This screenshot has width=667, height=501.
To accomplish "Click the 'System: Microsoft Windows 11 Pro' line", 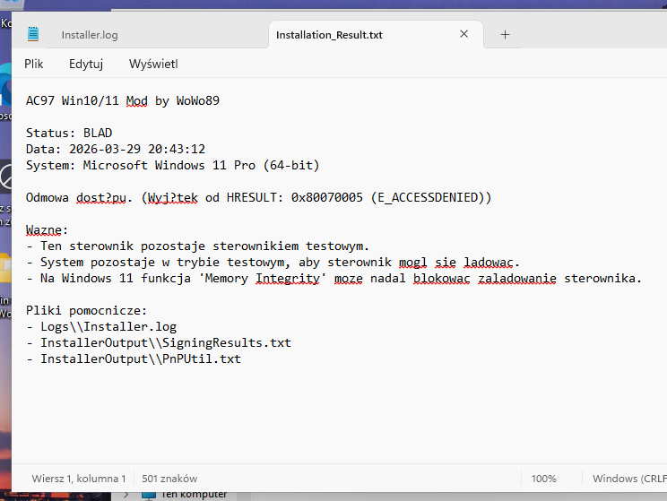I will [172, 166].
